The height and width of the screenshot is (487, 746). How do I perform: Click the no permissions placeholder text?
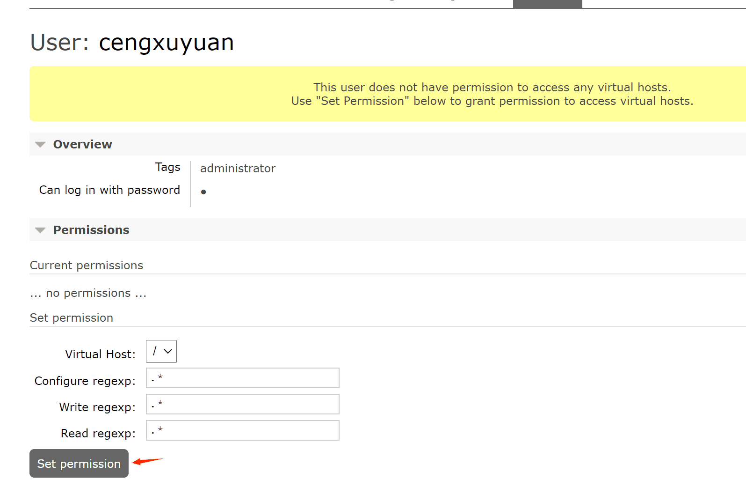pyautogui.click(x=88, y=294)
